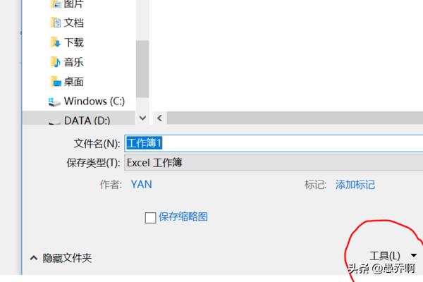The width and height of the screenshot is (423, 282).
Task: Expand the 工具(L) dropdown arrow
Action: tap(414, 255)
